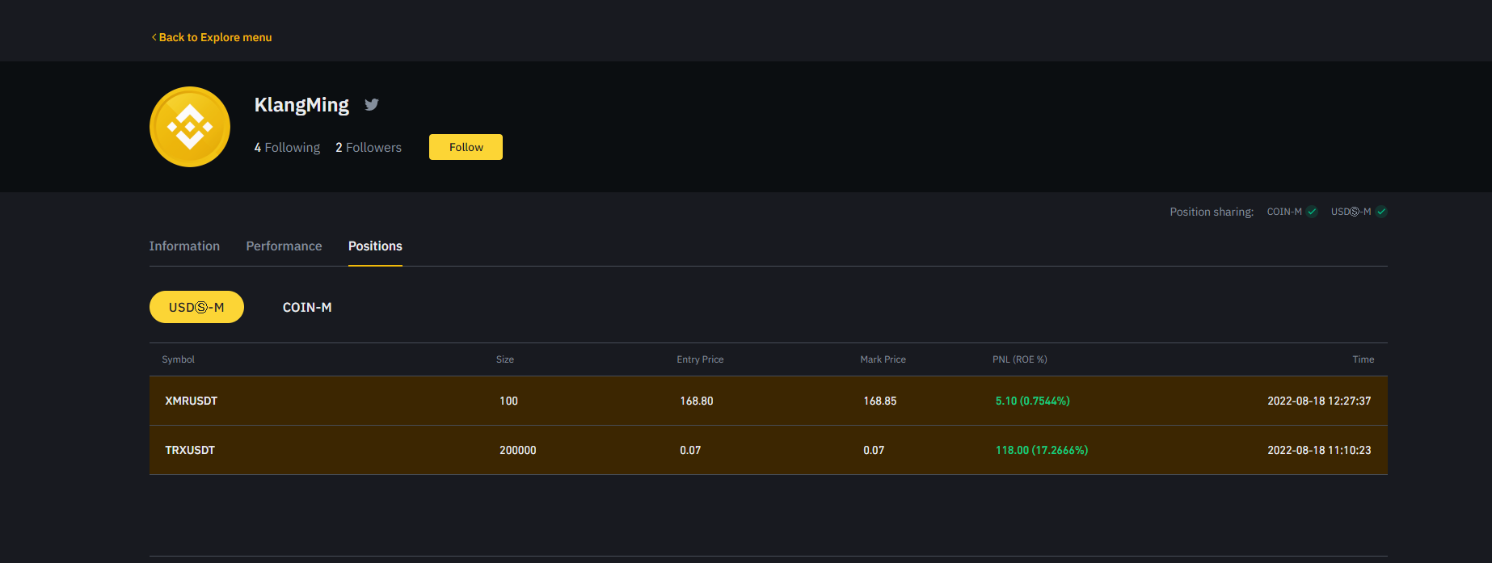Click the XMRUSDT symbol row
This screenshot has height=563, width=1492.
click(769, 401)
